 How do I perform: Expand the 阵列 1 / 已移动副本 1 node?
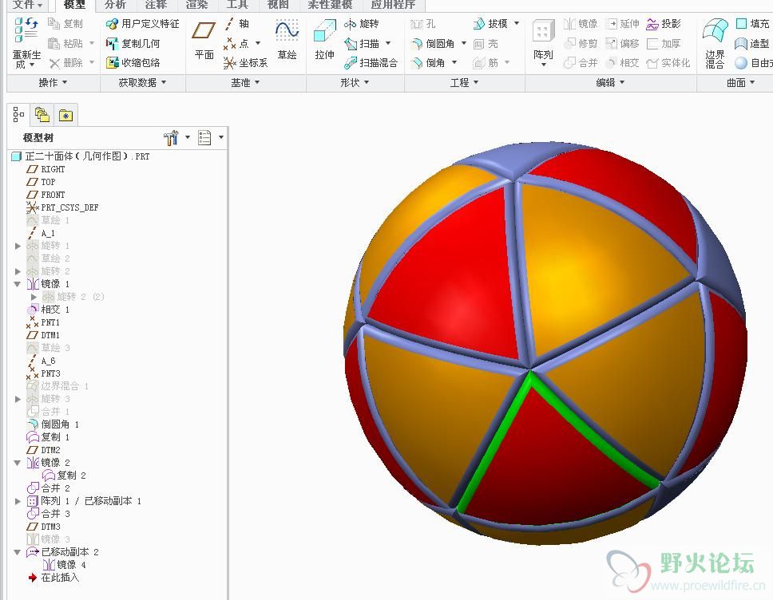18,501
